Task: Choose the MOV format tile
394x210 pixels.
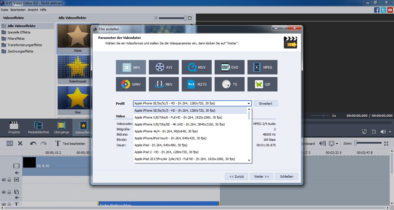Action: pos(197,67)
